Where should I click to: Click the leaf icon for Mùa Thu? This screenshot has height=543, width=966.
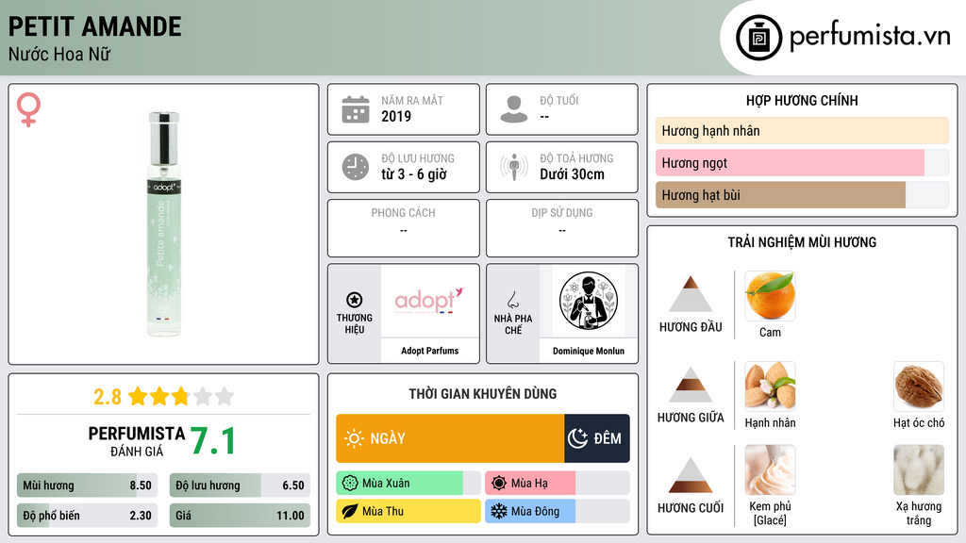point(350,512)
